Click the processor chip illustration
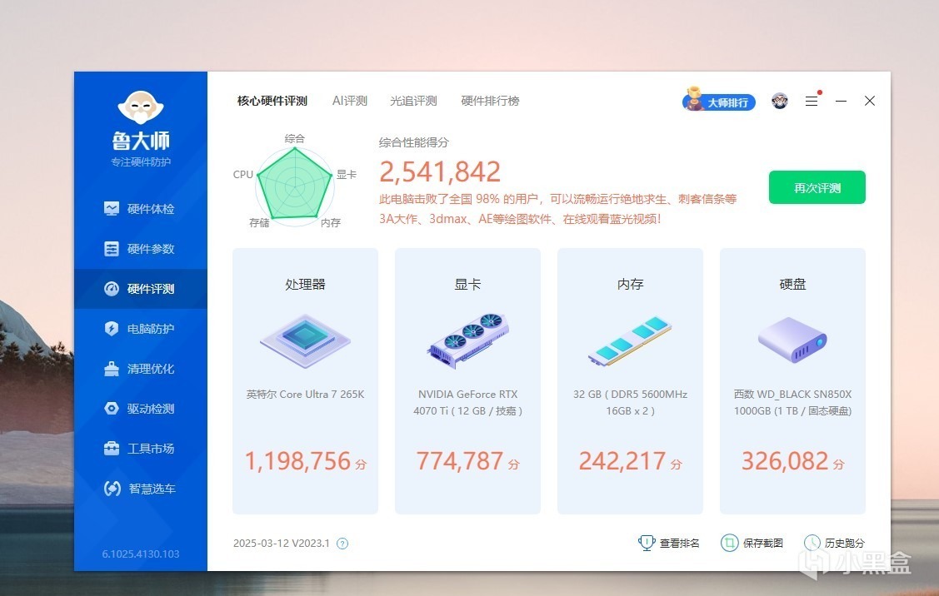This screenshot has width=939, height=596. (x=306, y=340)
